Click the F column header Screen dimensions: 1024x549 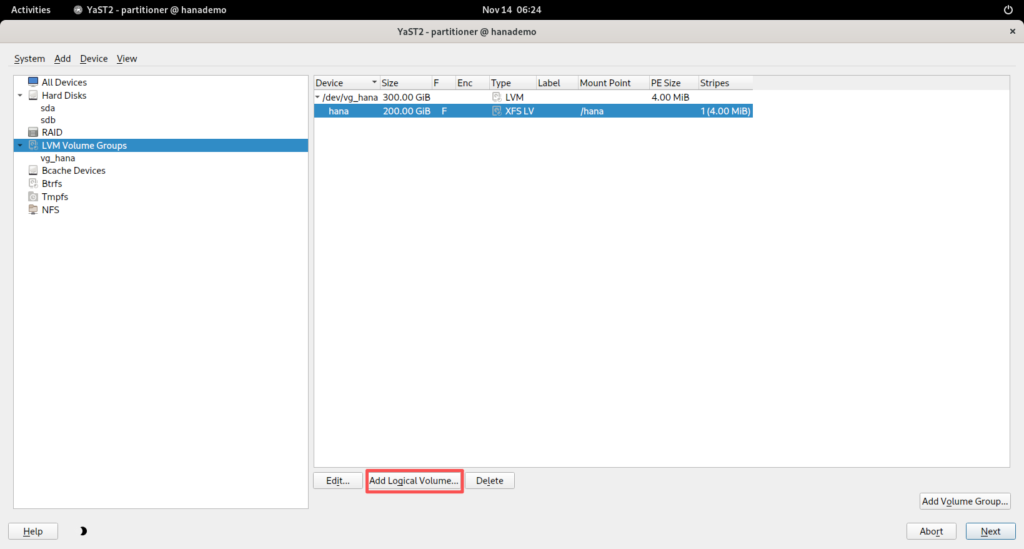click(x=444, y=83)
